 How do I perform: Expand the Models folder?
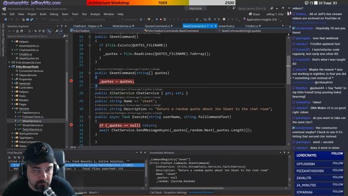pos(13,100)
